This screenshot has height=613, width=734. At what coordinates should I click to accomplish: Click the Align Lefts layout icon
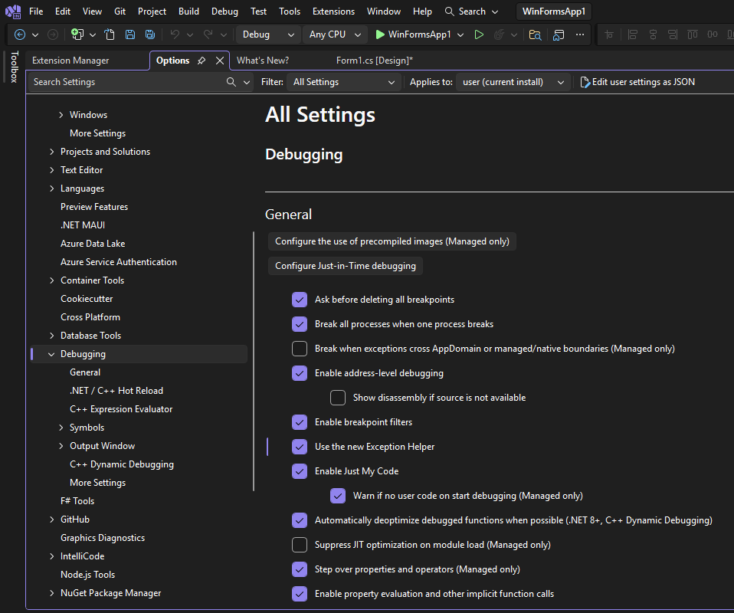tap(633, 34)
